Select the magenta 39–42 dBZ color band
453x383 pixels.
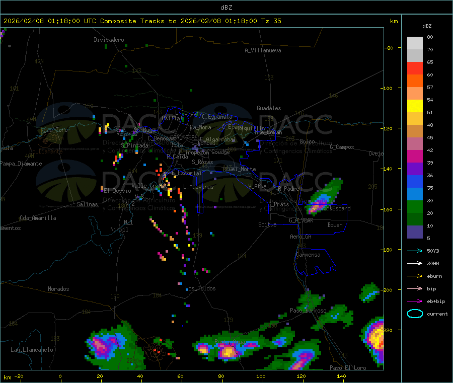pyautogui.click(x=415, y=156)
